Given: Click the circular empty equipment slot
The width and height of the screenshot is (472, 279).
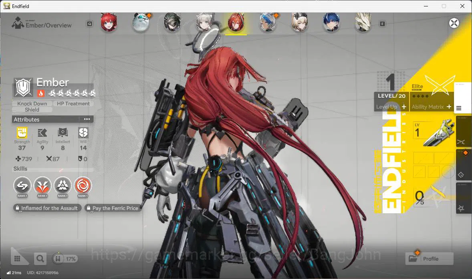Looking at the screenshot, I should pyautogui.click(x=448, y=172).
